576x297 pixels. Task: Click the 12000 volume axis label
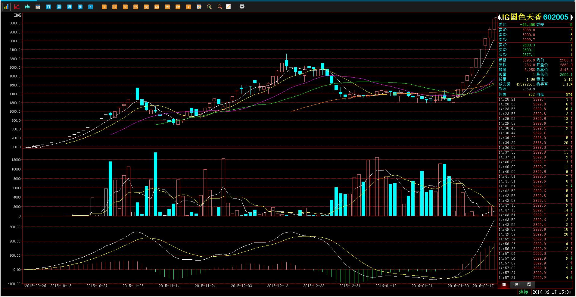click(16, 160)
